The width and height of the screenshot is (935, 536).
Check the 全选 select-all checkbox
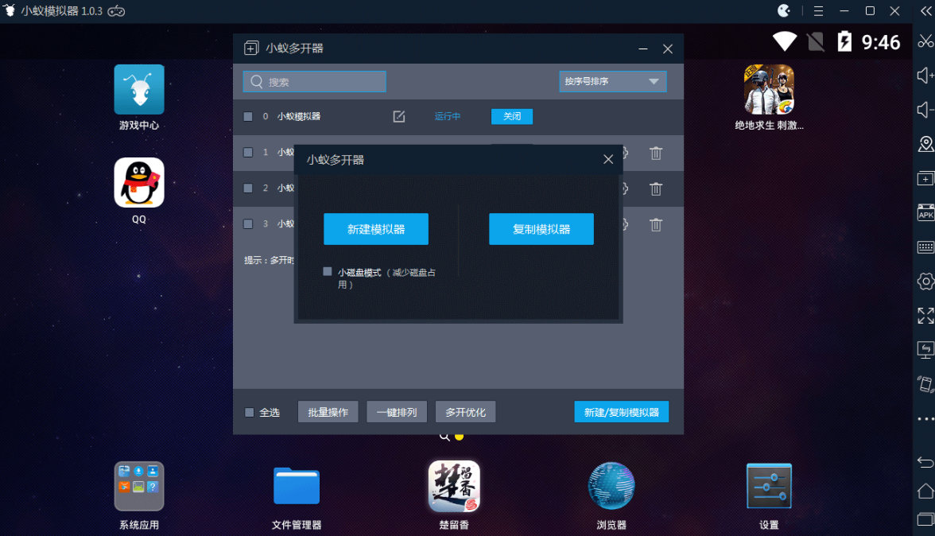pyautogui.click(x=249, y=412)
